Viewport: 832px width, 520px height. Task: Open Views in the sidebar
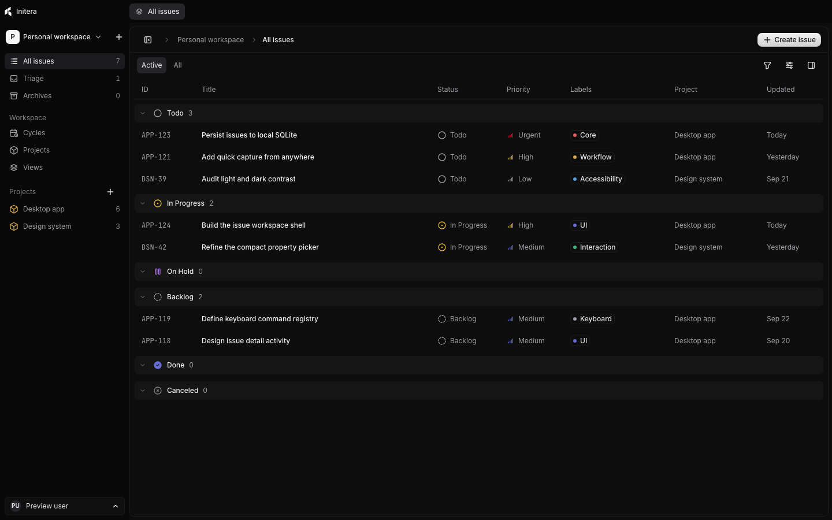pyautogui.click(x=65, y=168)
